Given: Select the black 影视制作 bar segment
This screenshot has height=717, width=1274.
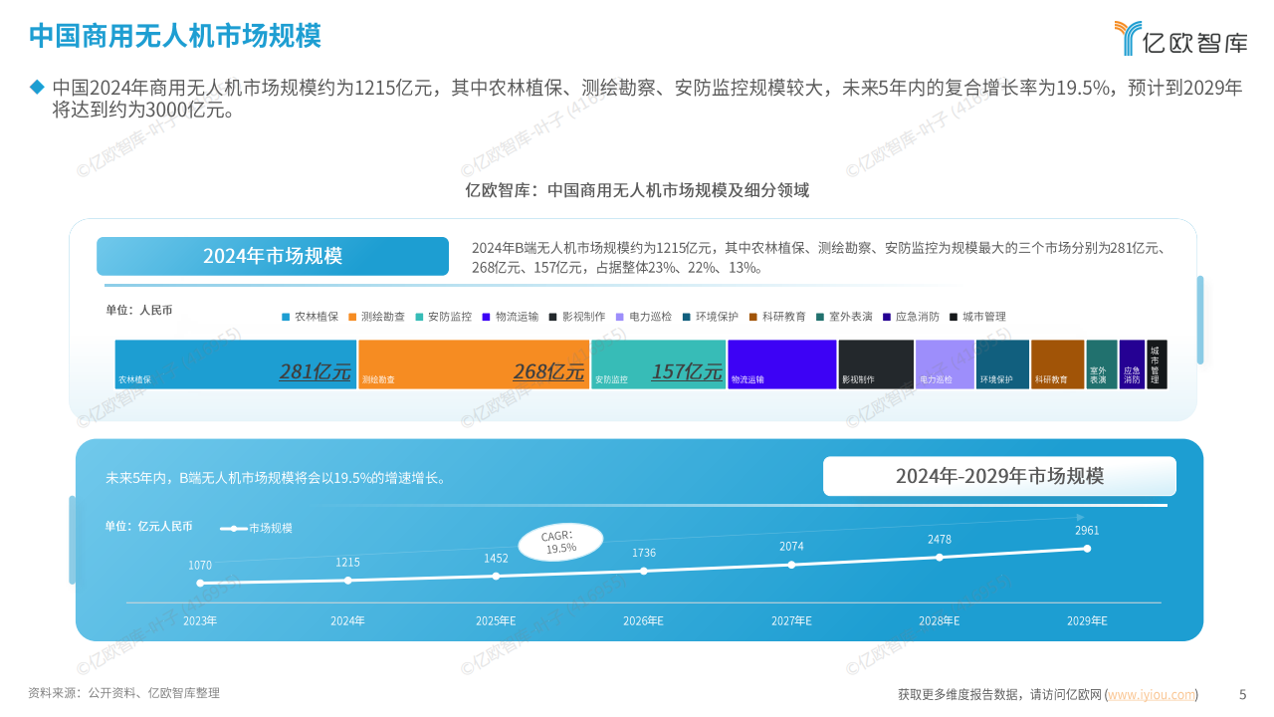Looking at the screenshot, I should click(x=876, y=364).
